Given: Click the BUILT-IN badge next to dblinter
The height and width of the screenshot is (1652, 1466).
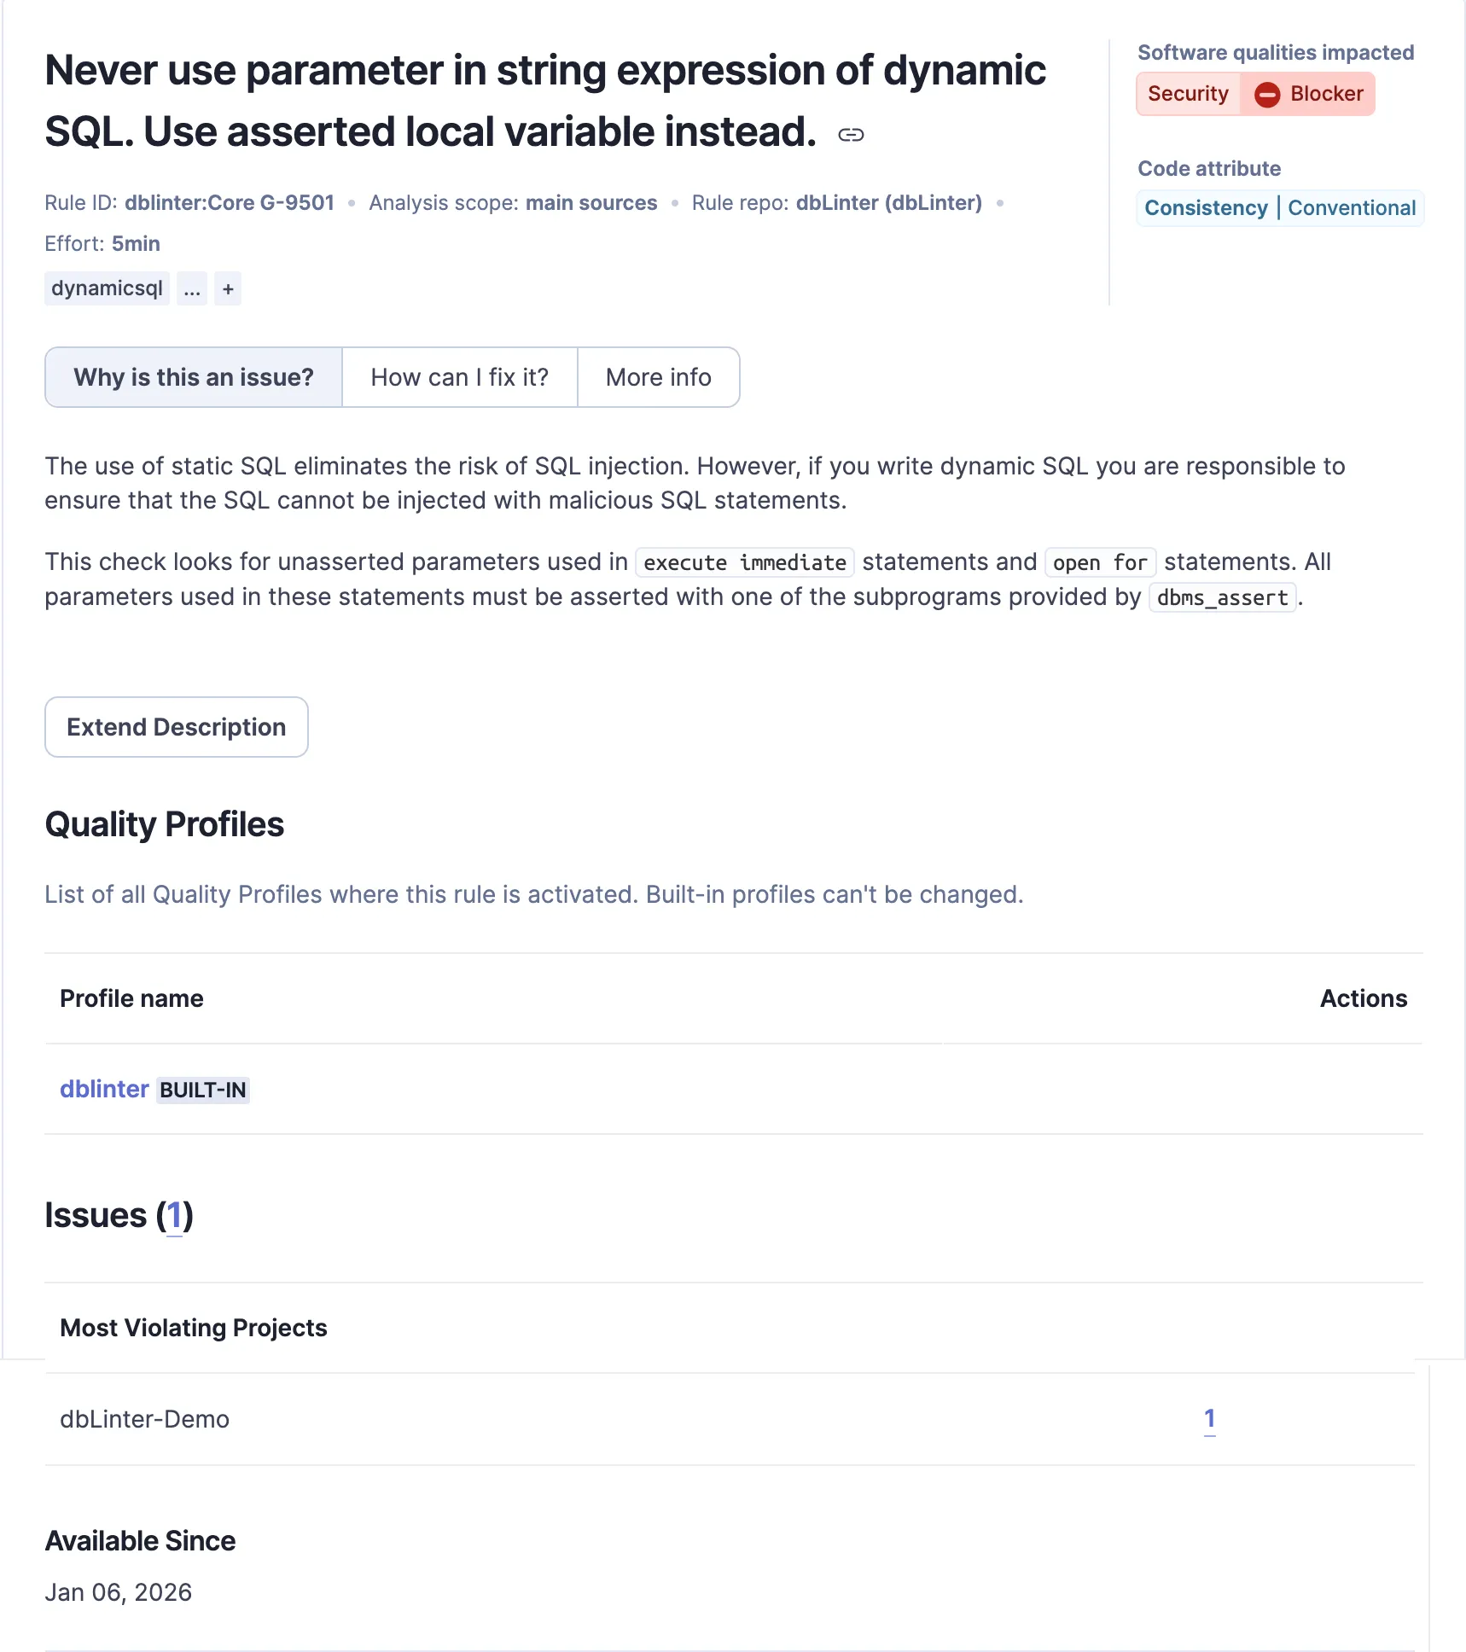Looking at the screenshot, I should (203, 1091).
